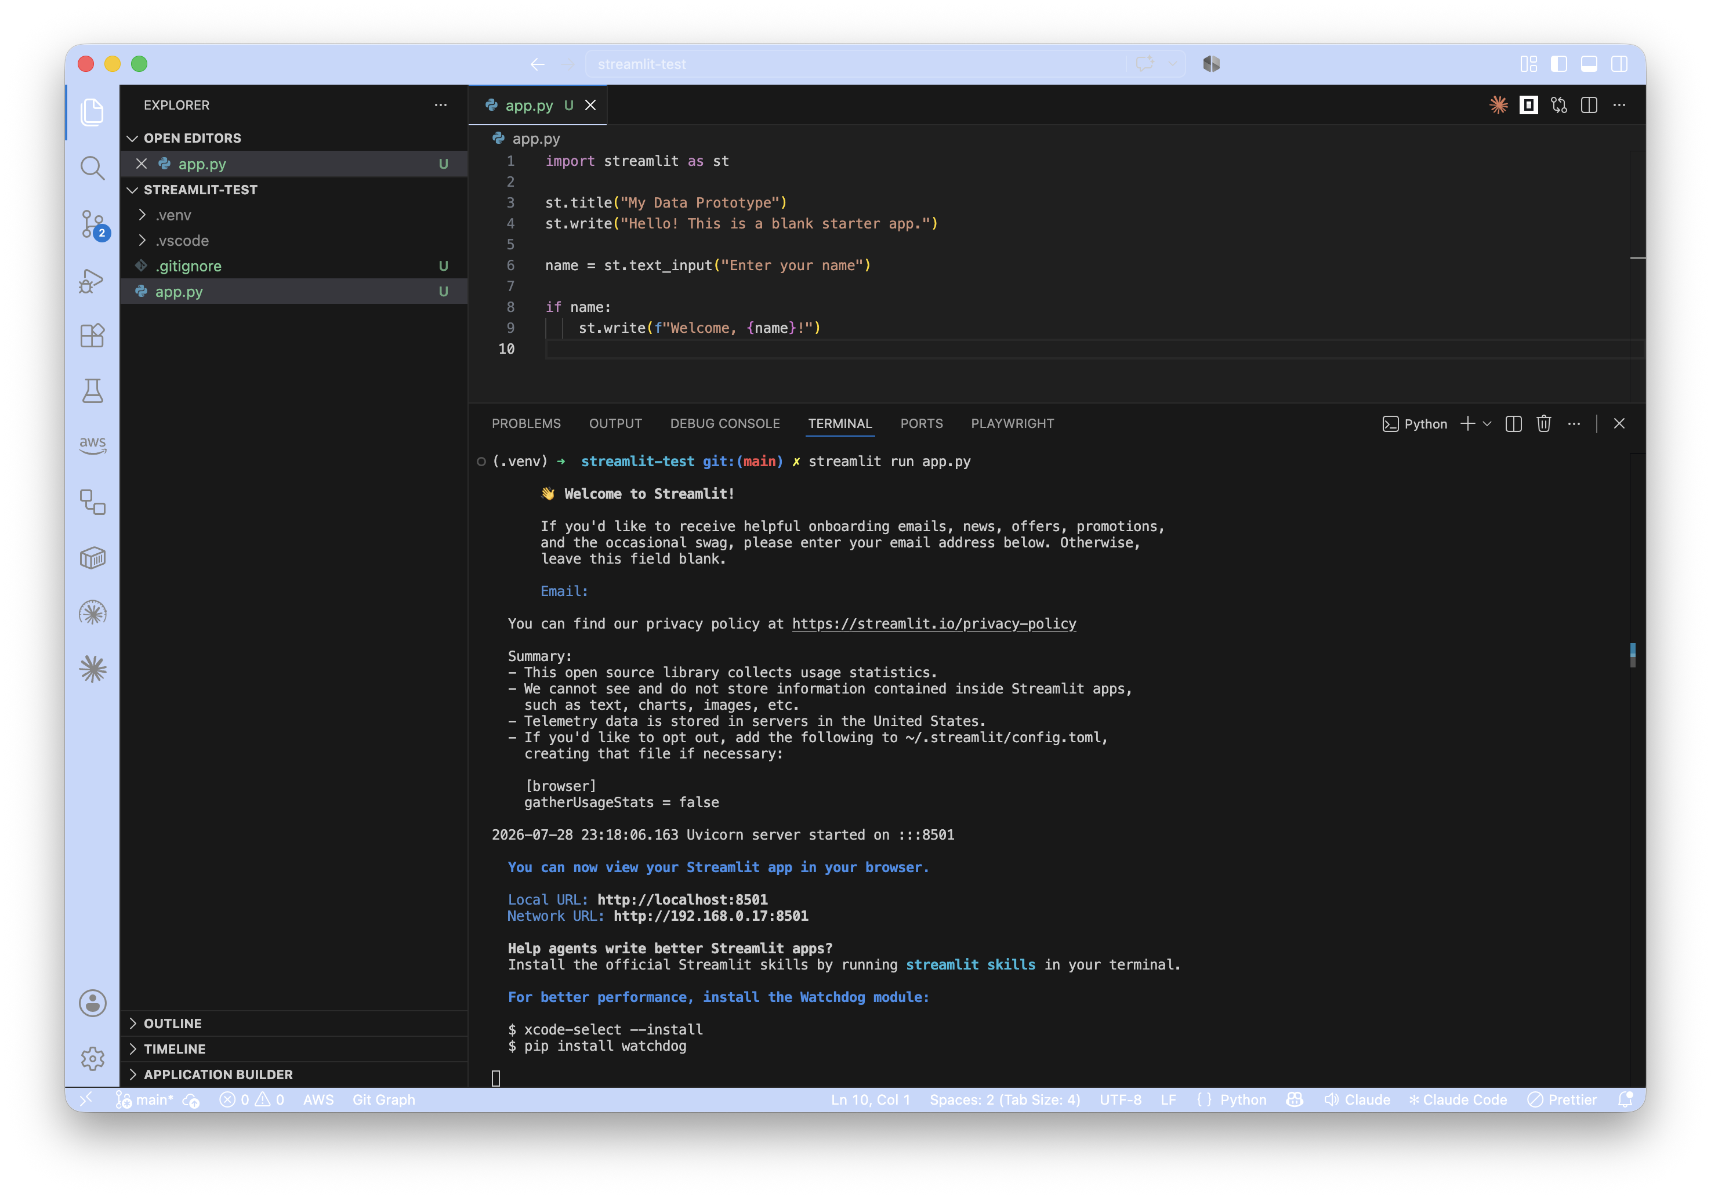Viewport: 1711px width, 1198px height.
Task: Change Python language mode in status bar
Action: [1243, 1101]
